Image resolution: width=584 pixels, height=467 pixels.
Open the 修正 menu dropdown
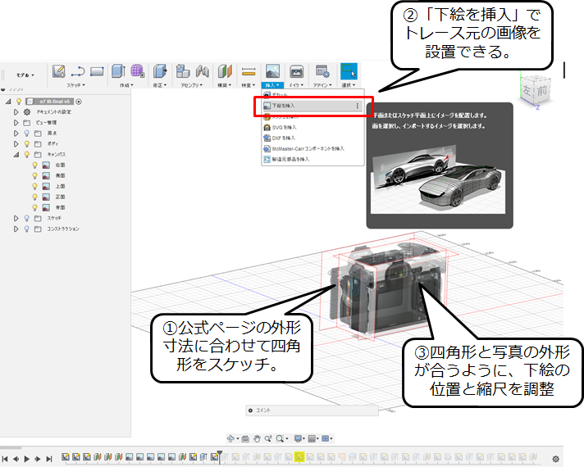(x=160, y=85)
